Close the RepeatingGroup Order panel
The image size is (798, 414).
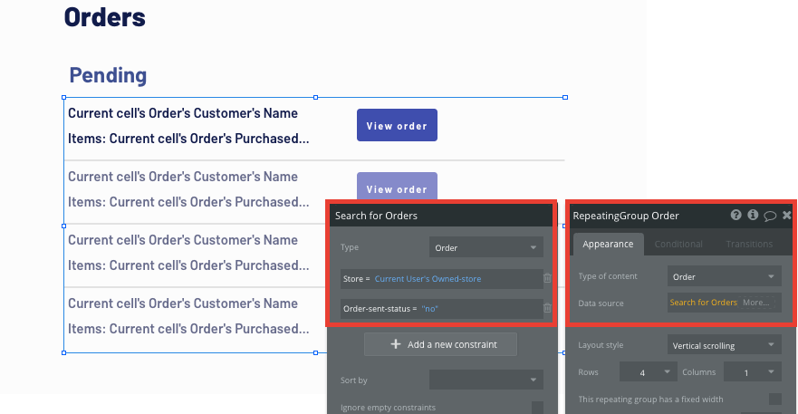pos(787,216)
